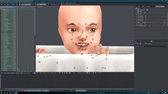Toggle viewport visibility of Lamp.004
168x94 pixels.
click(x=164, y=21)
